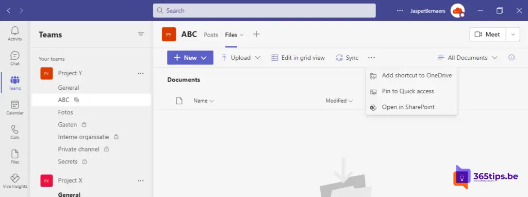This screenshot has width=528, height=197.
Task: Open the All Documents view dropdown
Action: tap(467, 58)
